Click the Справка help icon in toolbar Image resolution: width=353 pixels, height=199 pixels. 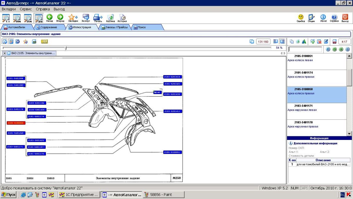[x=334, y=18]
